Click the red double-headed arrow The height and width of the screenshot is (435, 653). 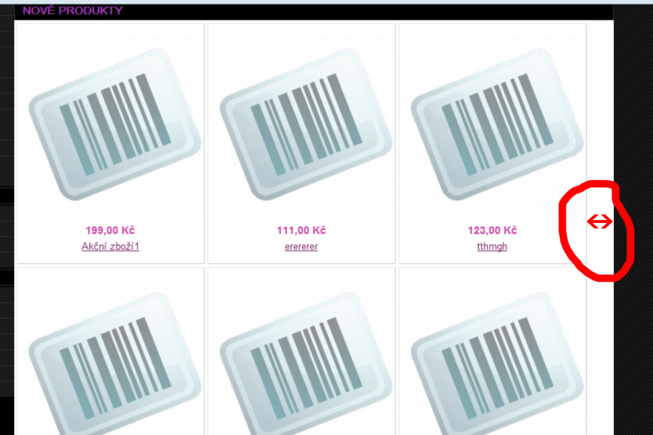599,221
